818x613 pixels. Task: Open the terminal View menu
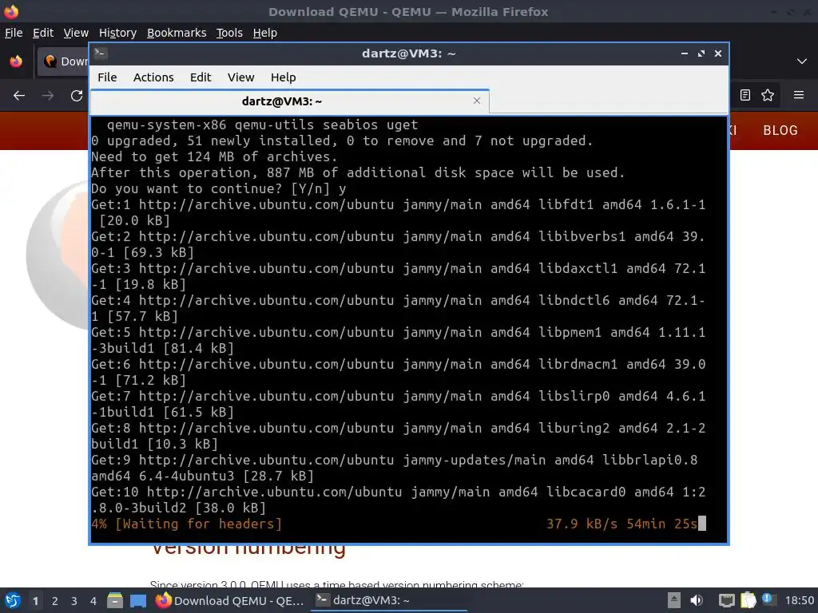(241, 77)
